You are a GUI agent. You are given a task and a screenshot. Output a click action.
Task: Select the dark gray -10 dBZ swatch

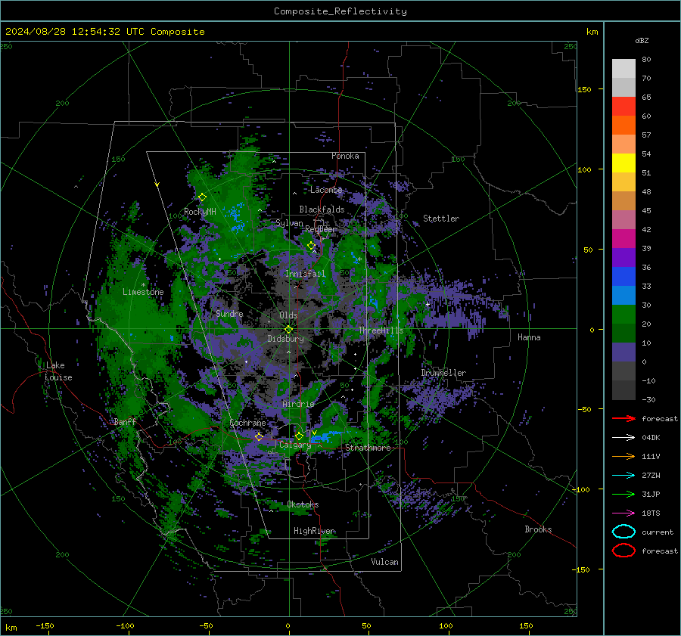click(623, 389)
